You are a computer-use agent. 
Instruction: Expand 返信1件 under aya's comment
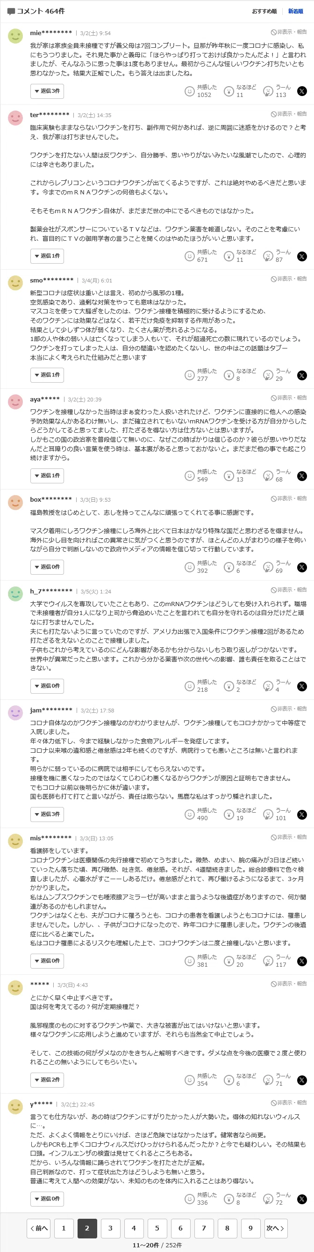tap(47, 475)
